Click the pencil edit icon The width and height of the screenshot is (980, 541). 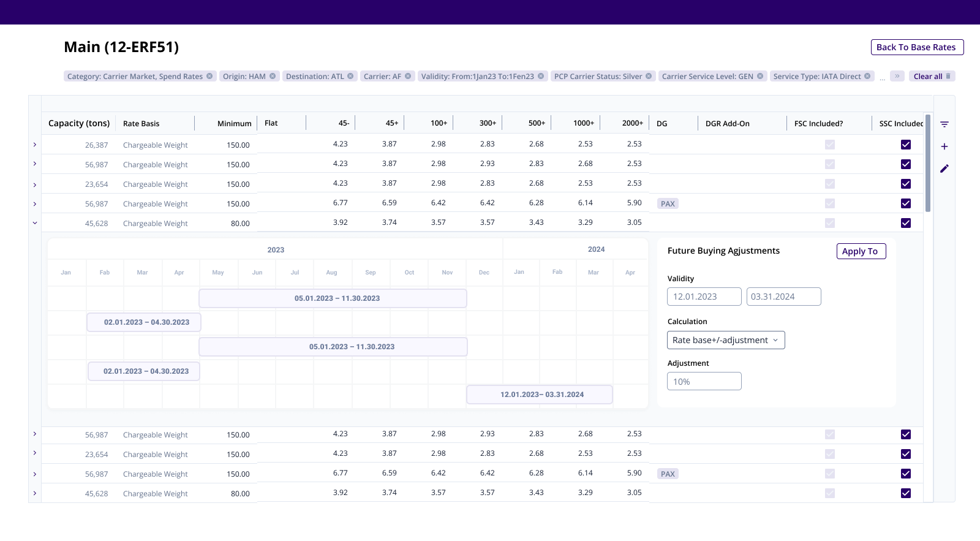(x=944, y=168)
